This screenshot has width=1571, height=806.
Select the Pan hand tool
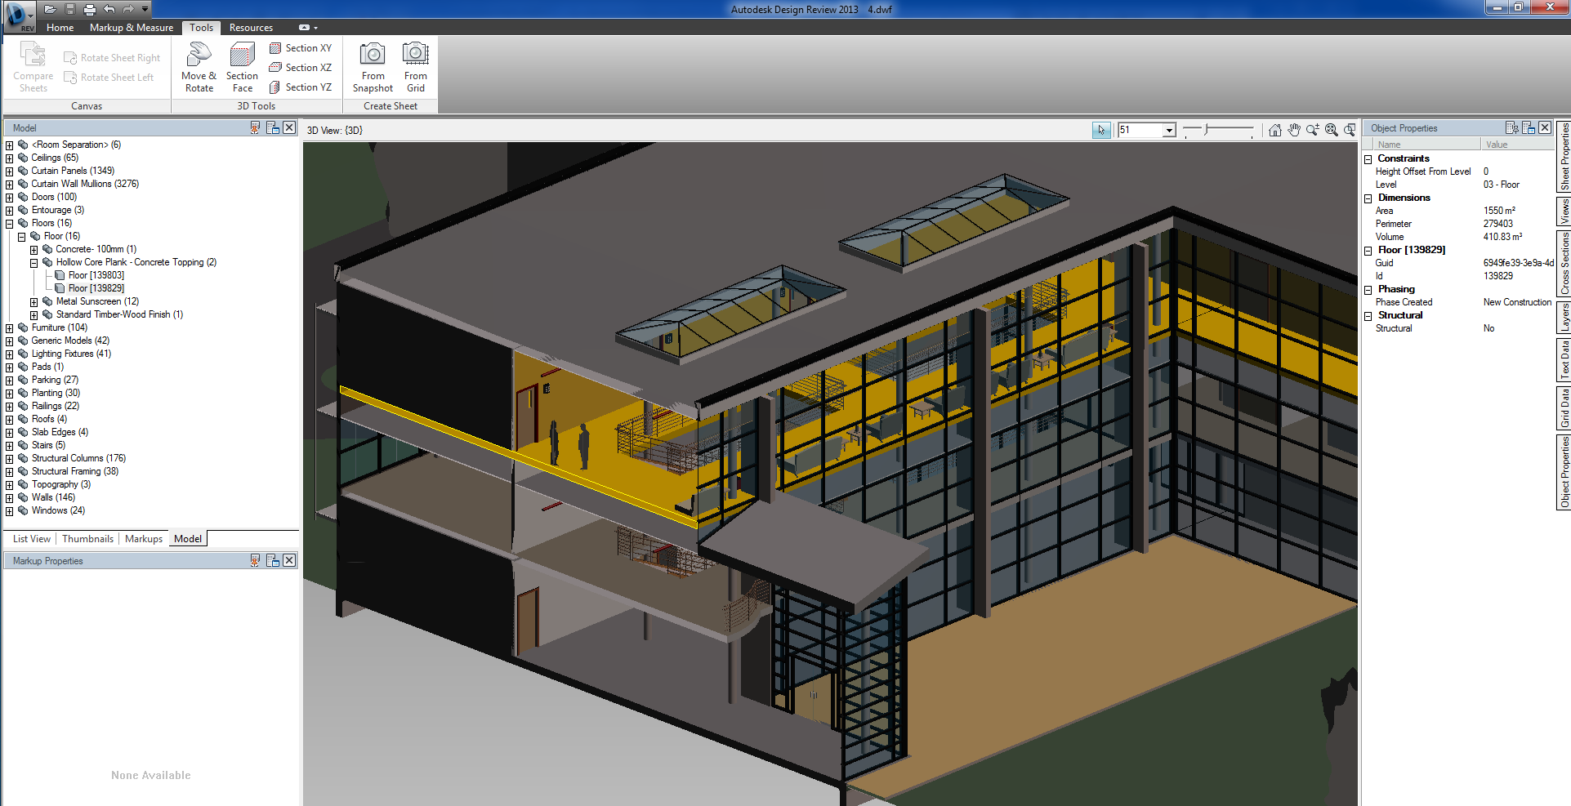pos(1294,130)
